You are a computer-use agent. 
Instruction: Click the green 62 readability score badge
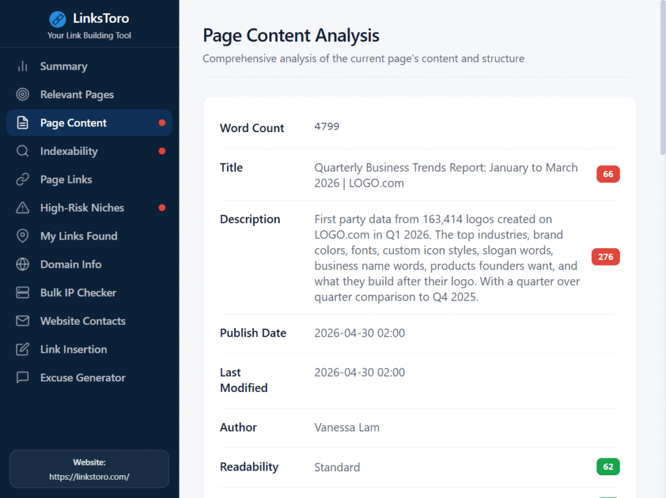click(608, 467)
